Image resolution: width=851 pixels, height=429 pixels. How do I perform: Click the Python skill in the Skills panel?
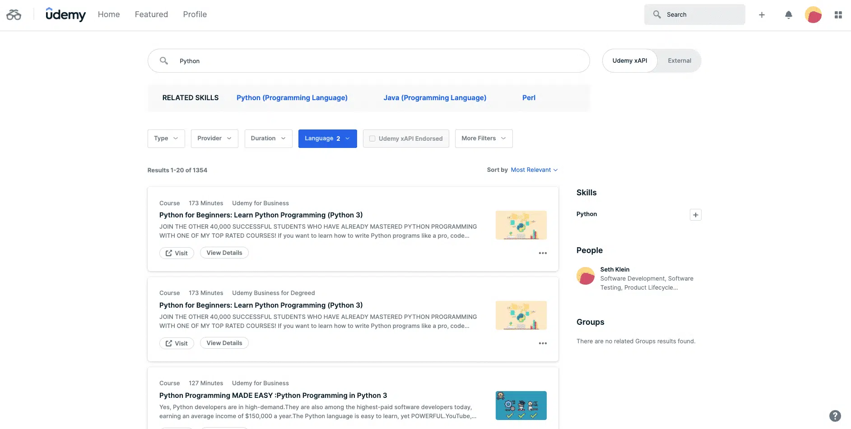(x=587, y=214)
